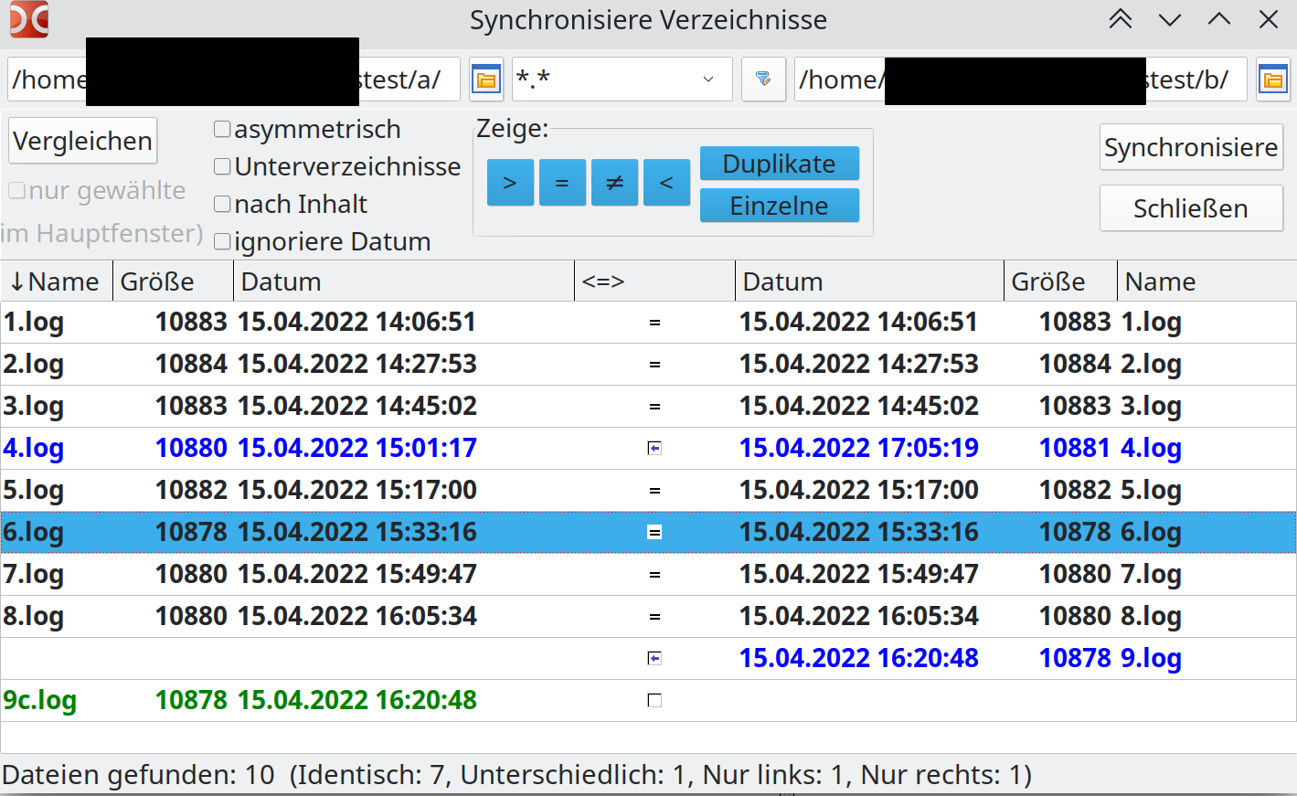Sort by the left Name column header
This screenshot has height=796, width=1297.
point(57,281)
